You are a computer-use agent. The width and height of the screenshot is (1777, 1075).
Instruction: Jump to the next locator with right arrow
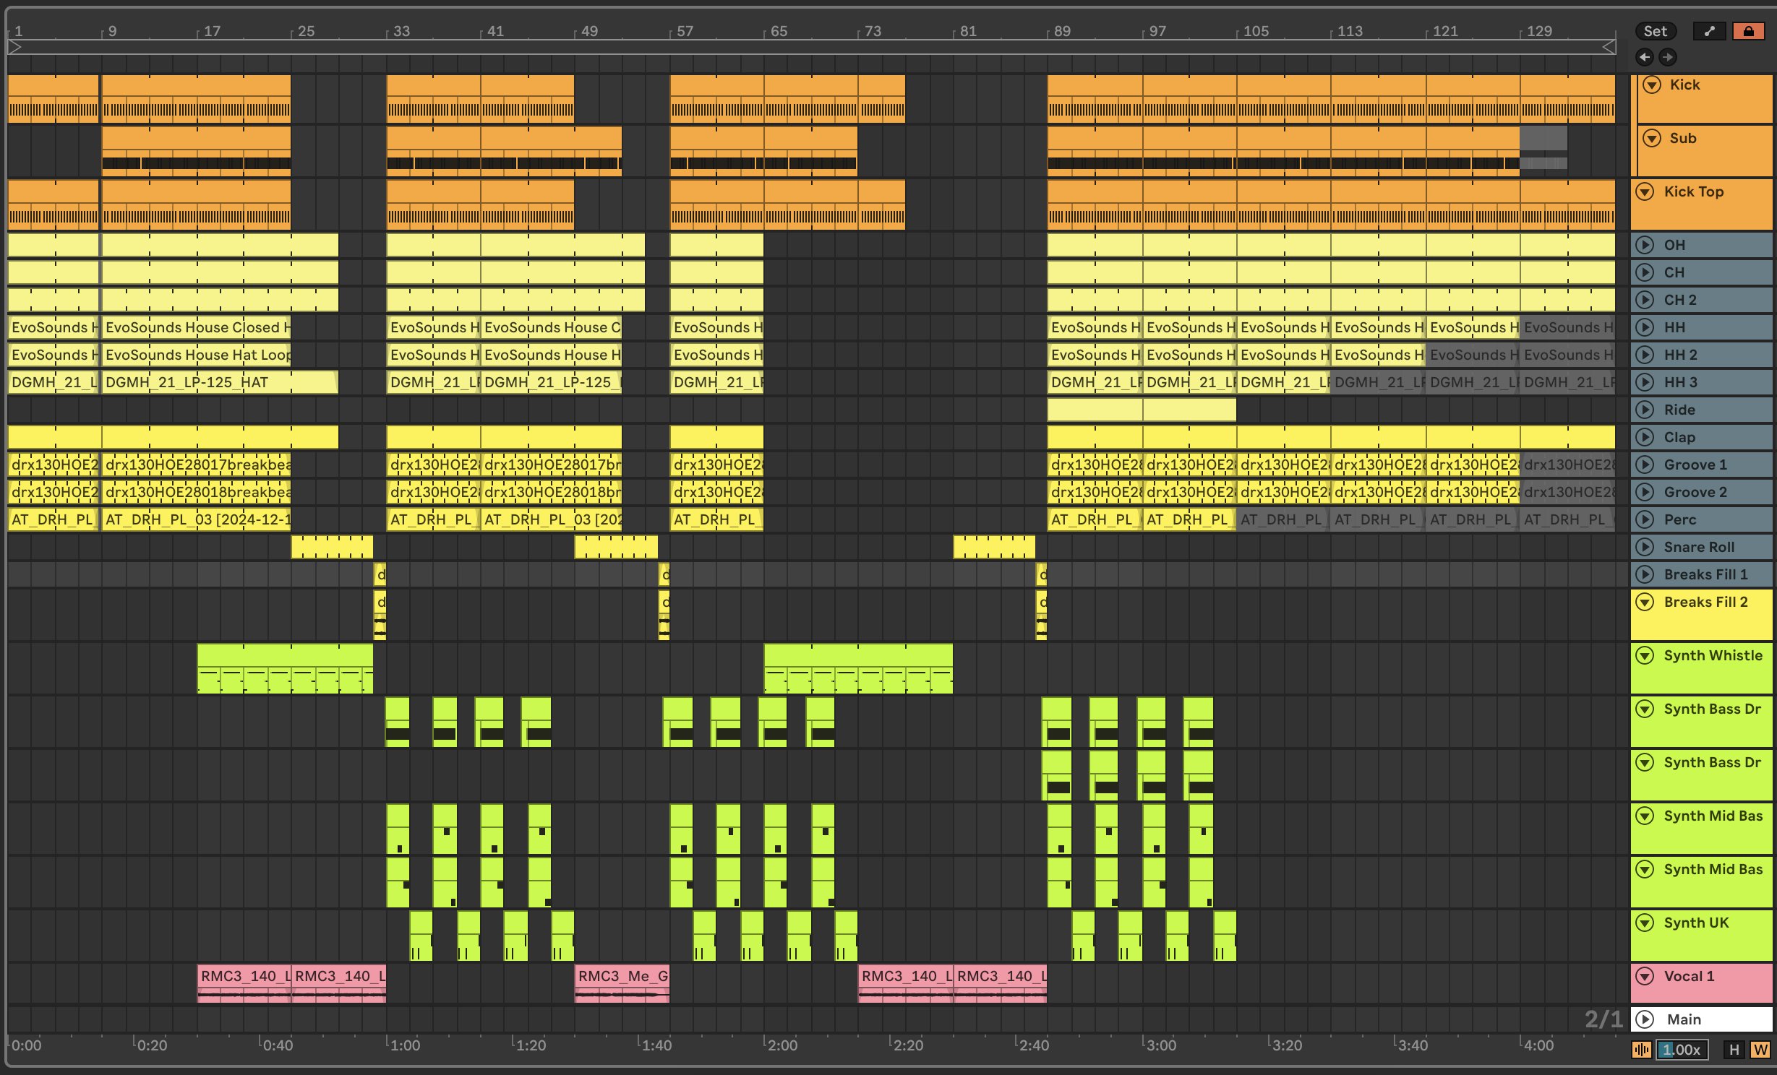point(1667,57)
